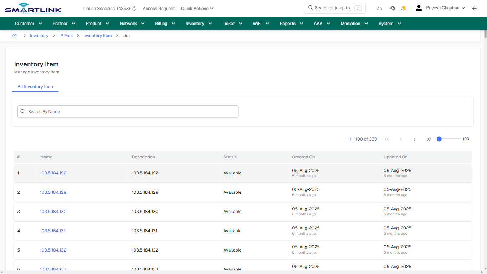Open the notifications bell

[x=403, y=8]
